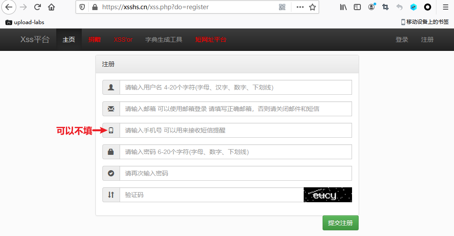This screenshot has height=236, width=454.
Task: Click the envelope icon beside email field
Action: tap(111, 109)
